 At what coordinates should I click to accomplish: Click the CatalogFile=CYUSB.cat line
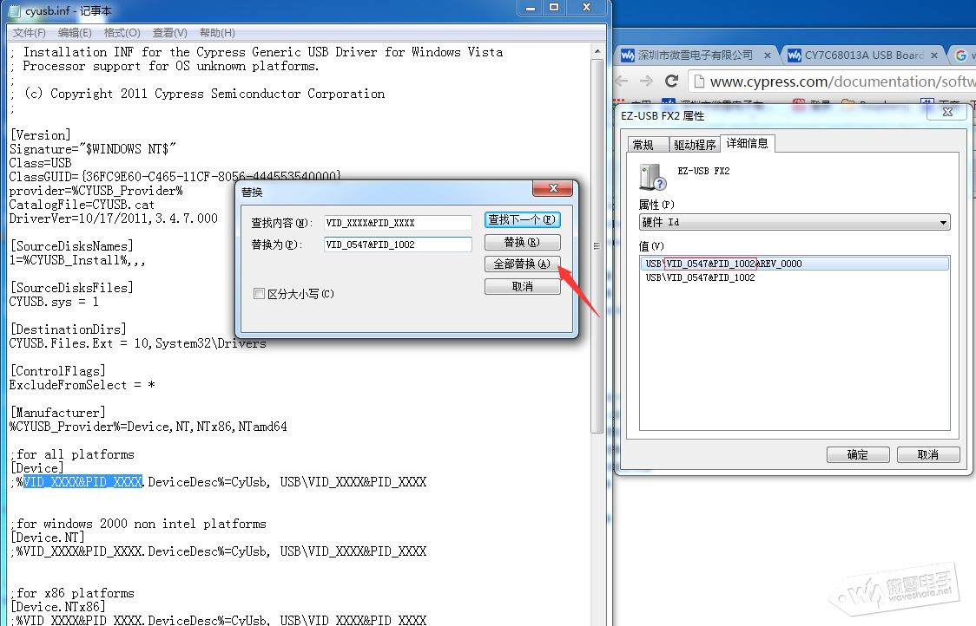pyautogui.click(x=82, y=205)
